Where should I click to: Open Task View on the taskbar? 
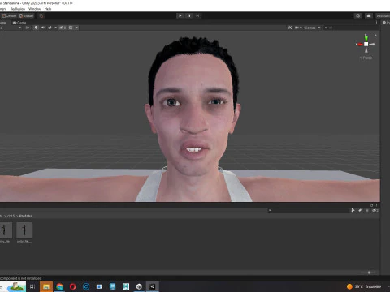(32, 286)
